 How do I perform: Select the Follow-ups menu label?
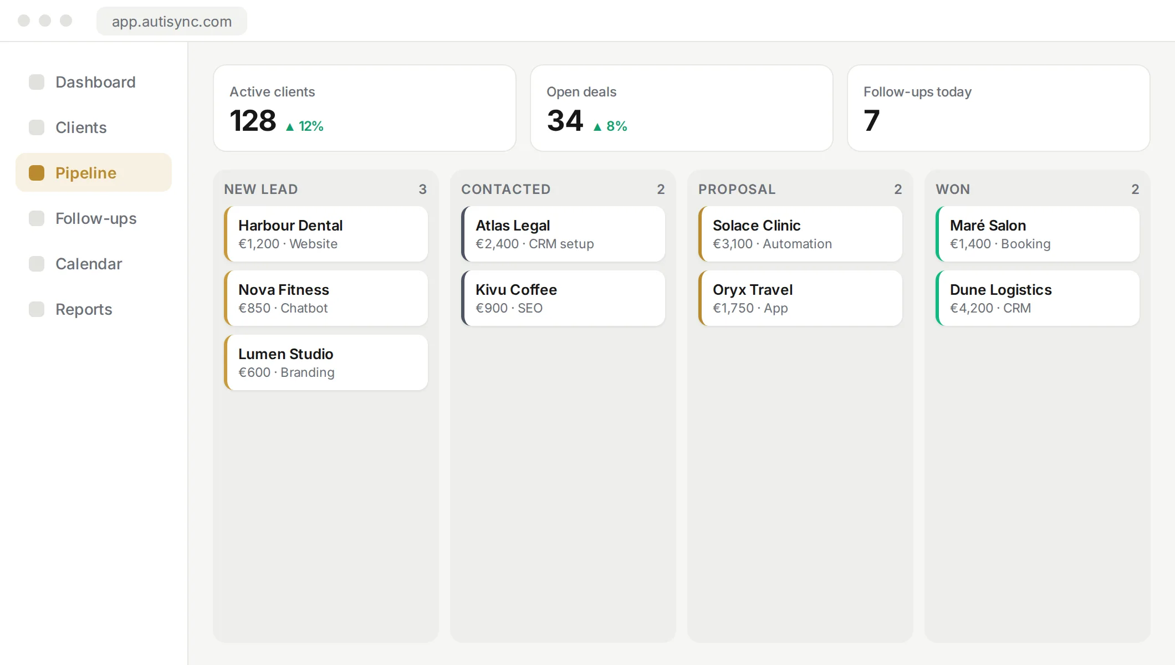click(x=96, y=218)
